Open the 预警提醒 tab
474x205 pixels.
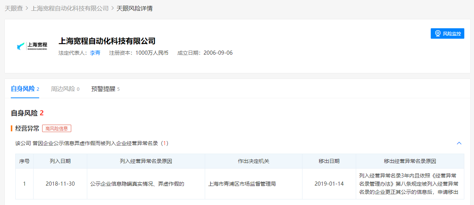click(x=103, y=89)
